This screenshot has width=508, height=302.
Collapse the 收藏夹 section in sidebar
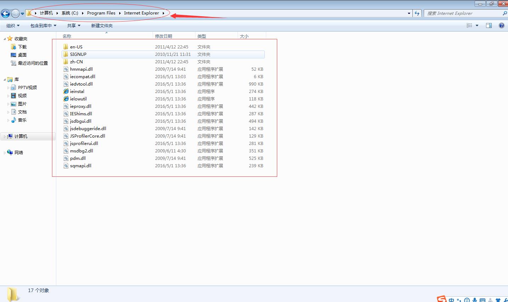[5, 39]
